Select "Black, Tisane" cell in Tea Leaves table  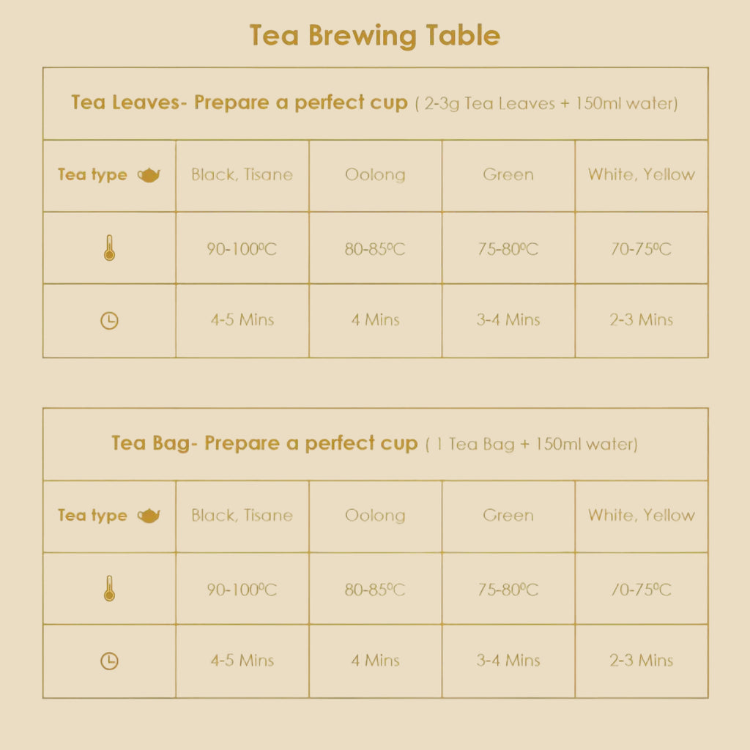point(242,175)
